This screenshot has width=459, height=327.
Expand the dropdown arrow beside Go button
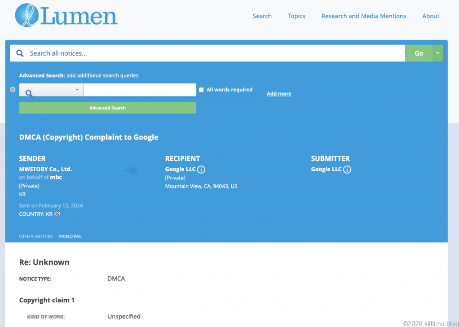(x=437, y=53)
